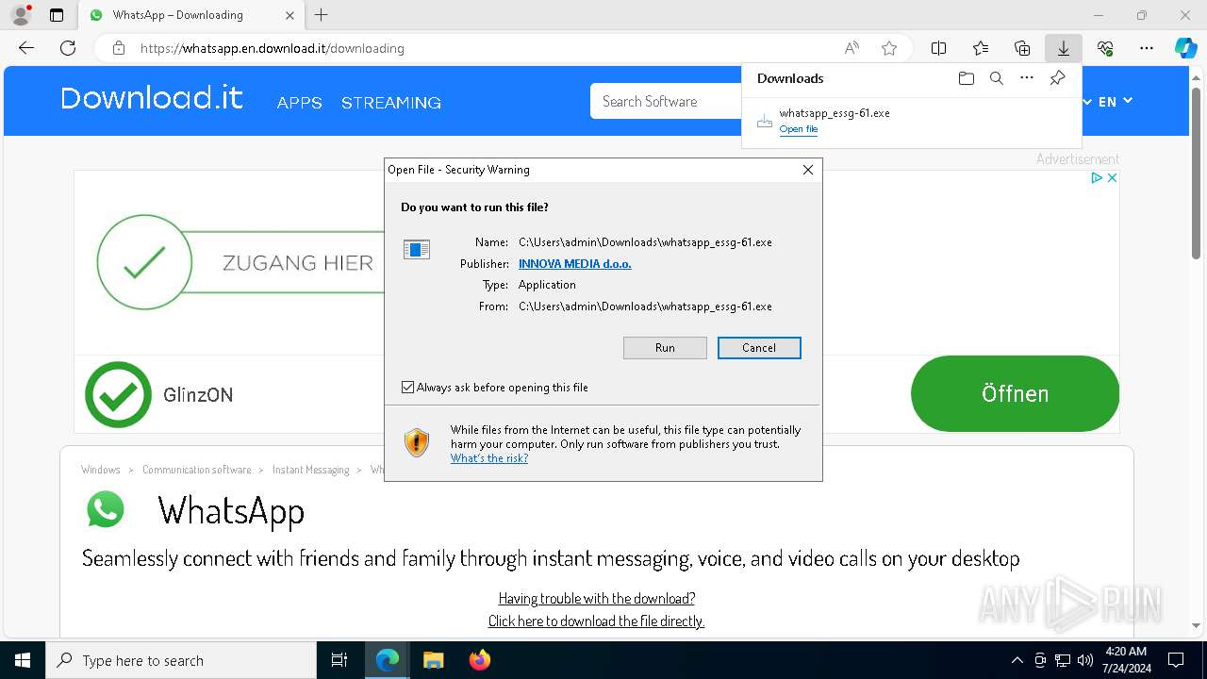The height and width of the screenshot is (679, 1207).
Task: Add this page to favorites with the star
Action: (x=888, y=48)
